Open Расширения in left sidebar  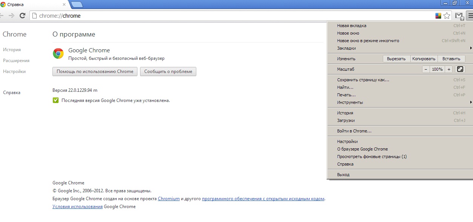(x=16, y=61)
